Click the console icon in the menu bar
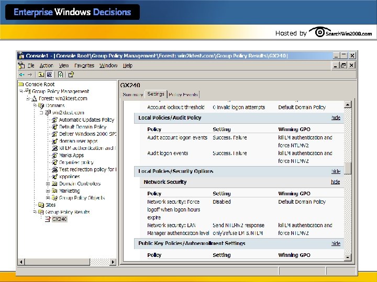 point(21,65)
